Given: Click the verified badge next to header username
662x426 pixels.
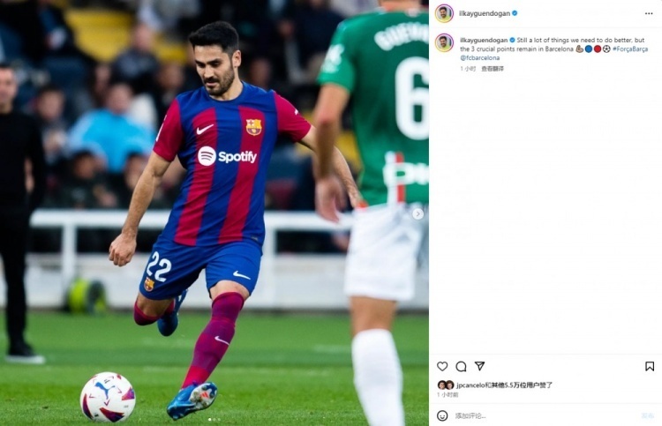Looking at the screenshot, I should [515, 13].
